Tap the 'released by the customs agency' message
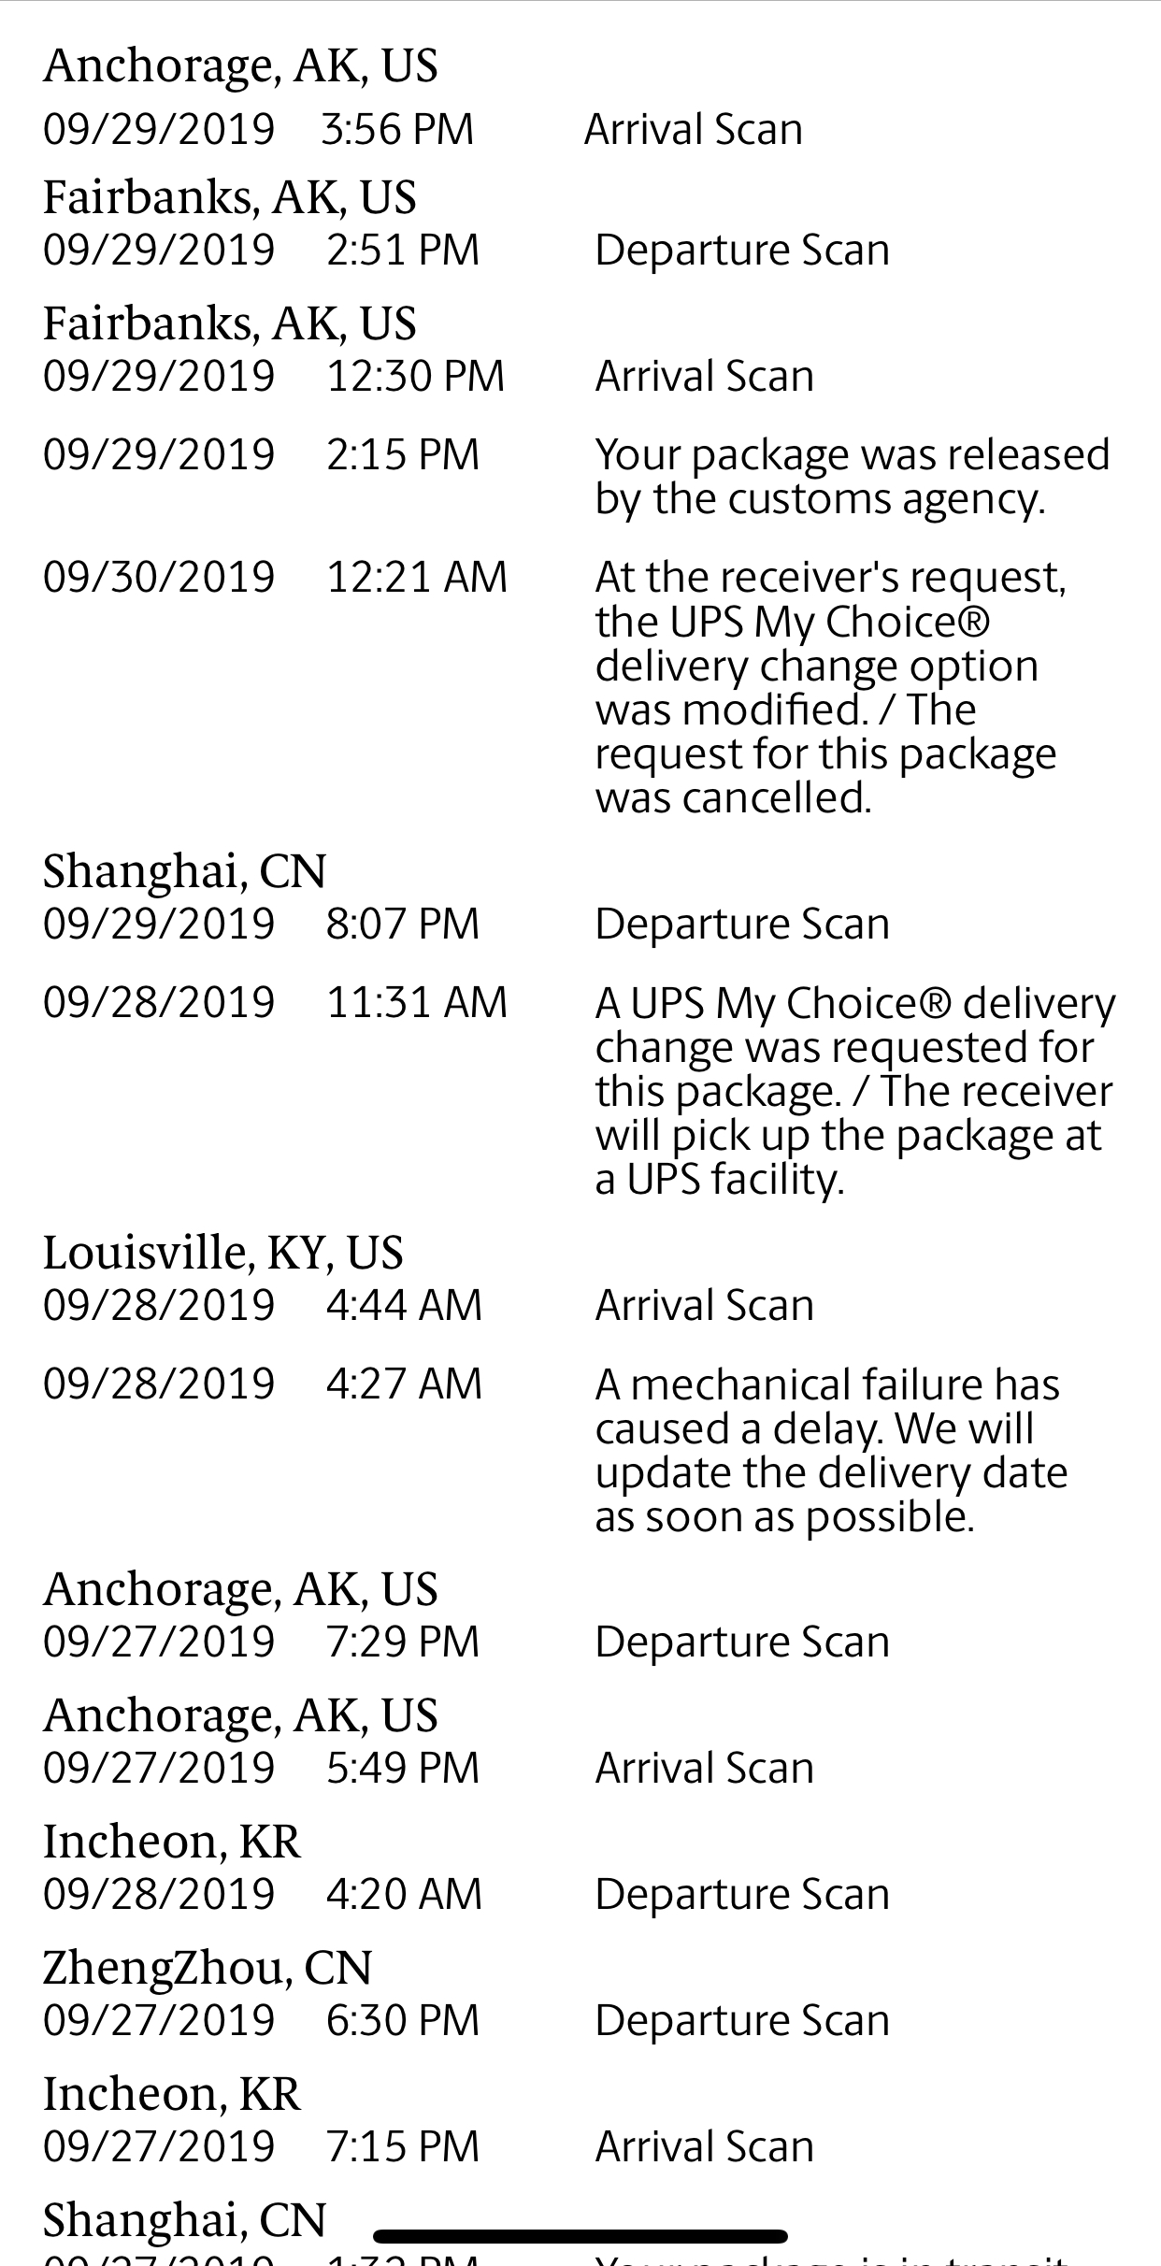This screenshot has height=2266, width=1161. tap(853, 477)
